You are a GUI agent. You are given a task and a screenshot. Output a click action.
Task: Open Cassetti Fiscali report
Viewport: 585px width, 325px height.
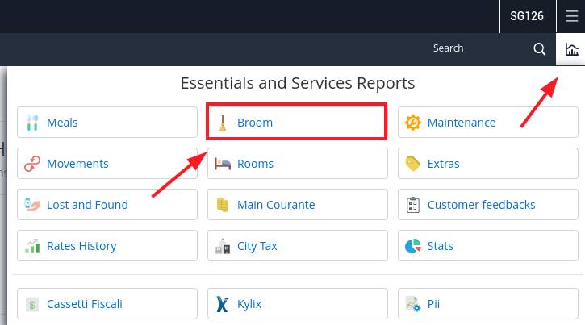point(107,304)
